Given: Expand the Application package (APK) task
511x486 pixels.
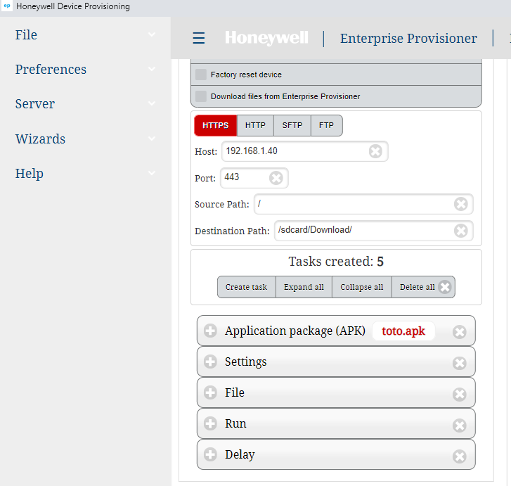Looking at the screenshot, I should [x=210, y=331].
